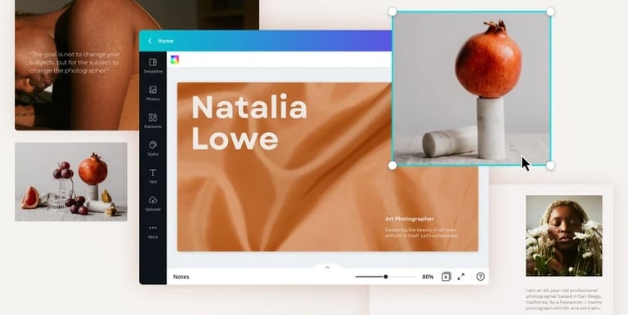Select the Natalia Lowe heading text

(x=249, y=122)
